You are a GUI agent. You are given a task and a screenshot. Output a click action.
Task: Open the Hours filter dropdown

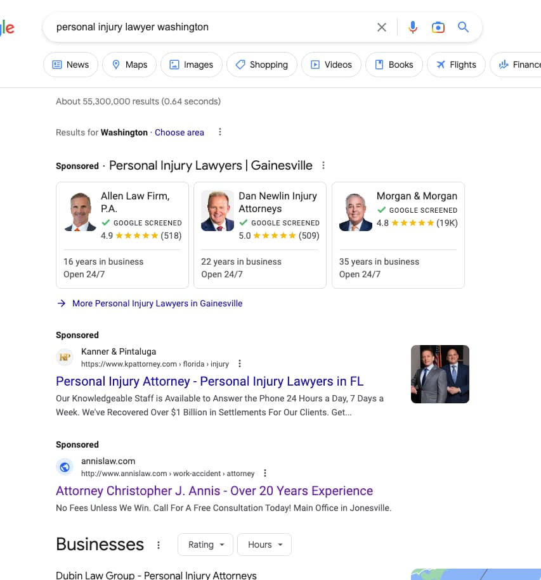click(x=264, y=545)
